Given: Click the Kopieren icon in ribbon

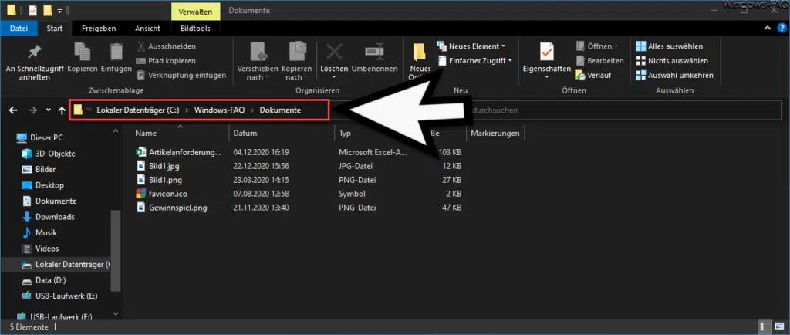Looking at the screenshot, I should pos(82,59).
